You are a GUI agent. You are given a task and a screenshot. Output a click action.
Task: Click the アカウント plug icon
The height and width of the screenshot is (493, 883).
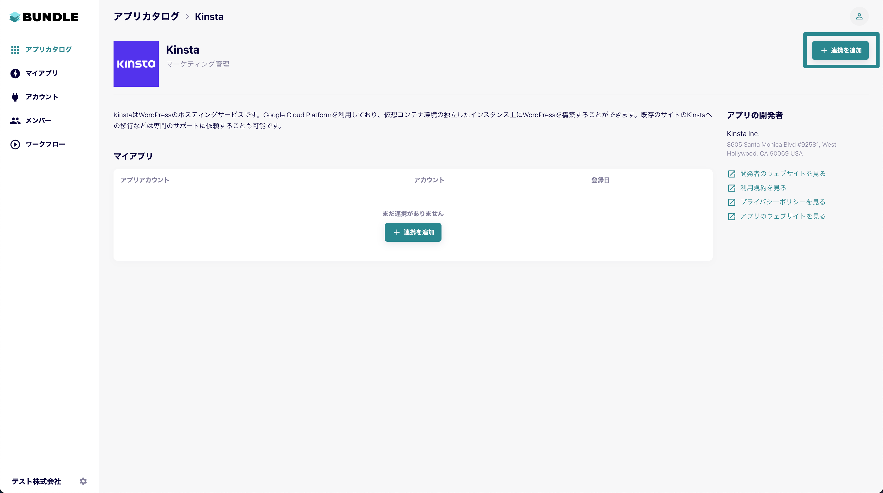pos(15,97)
